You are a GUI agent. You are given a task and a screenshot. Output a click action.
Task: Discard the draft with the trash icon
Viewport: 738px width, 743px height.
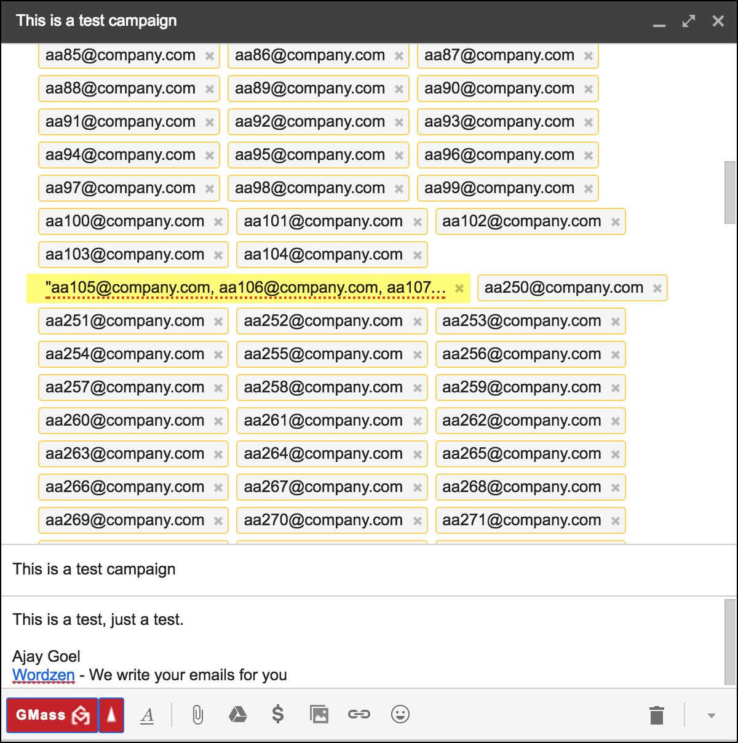point(656,715)
